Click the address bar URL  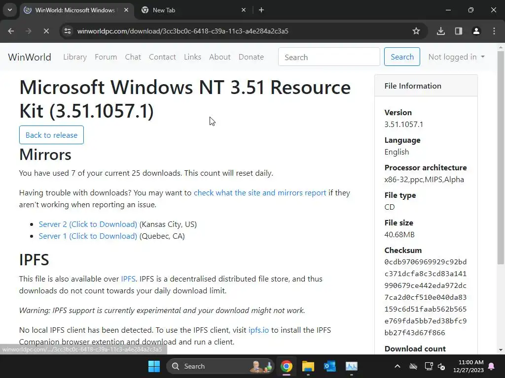point(182,31)
